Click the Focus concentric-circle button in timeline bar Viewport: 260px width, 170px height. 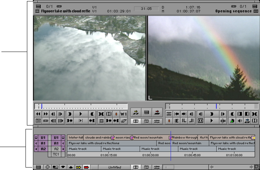[x=47, y=167]
